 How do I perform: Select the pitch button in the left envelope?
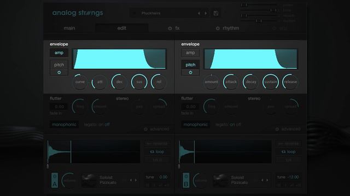[x=59, y=65]
